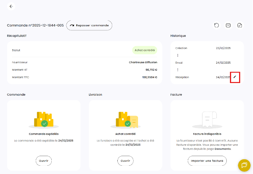
Task: Follow the Documents page reference in Facture card
Action: pyautogui.click(x=223, y=148)
